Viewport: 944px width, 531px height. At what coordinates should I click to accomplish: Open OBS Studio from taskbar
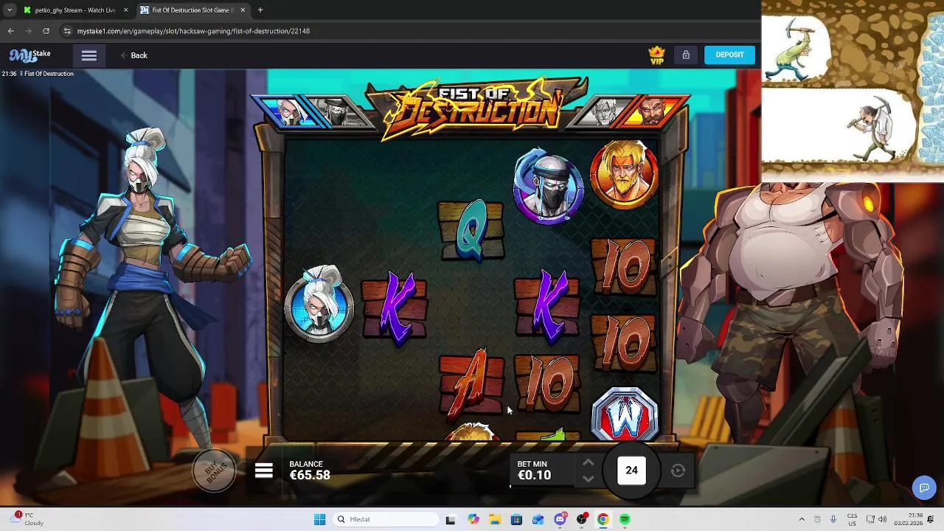coord(582,519)
